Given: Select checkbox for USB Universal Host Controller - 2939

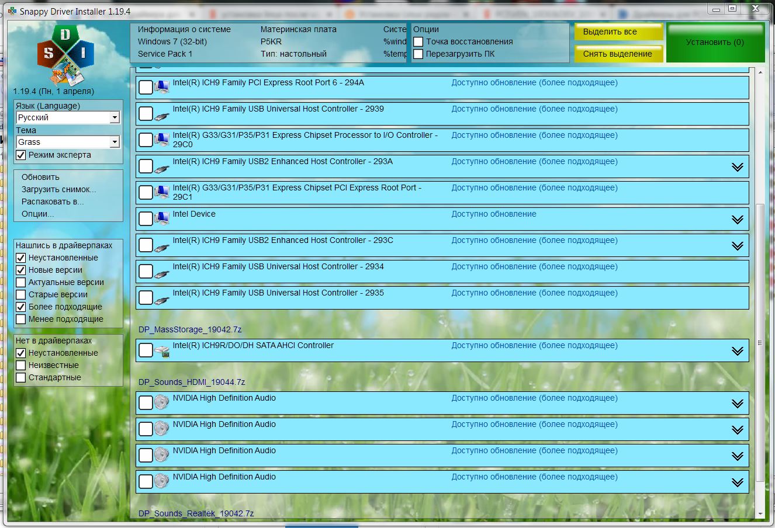Looking at the screenshot, I should tap(146, 114).
